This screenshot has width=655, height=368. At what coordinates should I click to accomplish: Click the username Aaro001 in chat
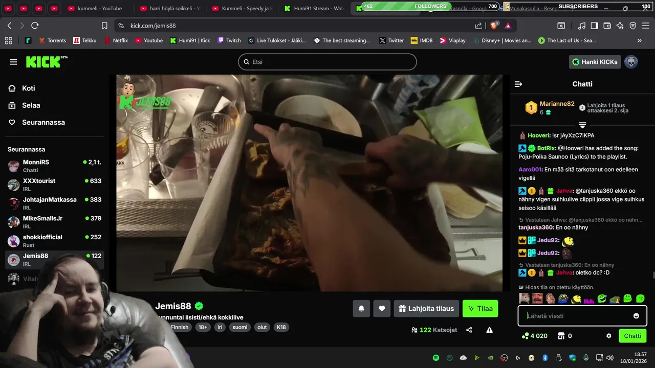point(530,169)
